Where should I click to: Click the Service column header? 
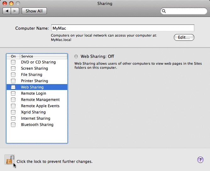click(x=43, y=56)
